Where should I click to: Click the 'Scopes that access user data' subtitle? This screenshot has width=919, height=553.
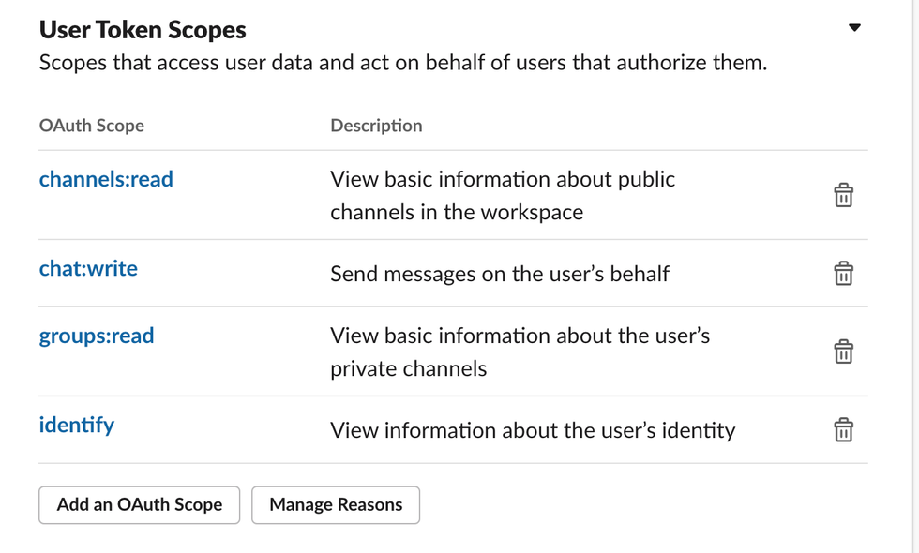click(x=402, y=65)
